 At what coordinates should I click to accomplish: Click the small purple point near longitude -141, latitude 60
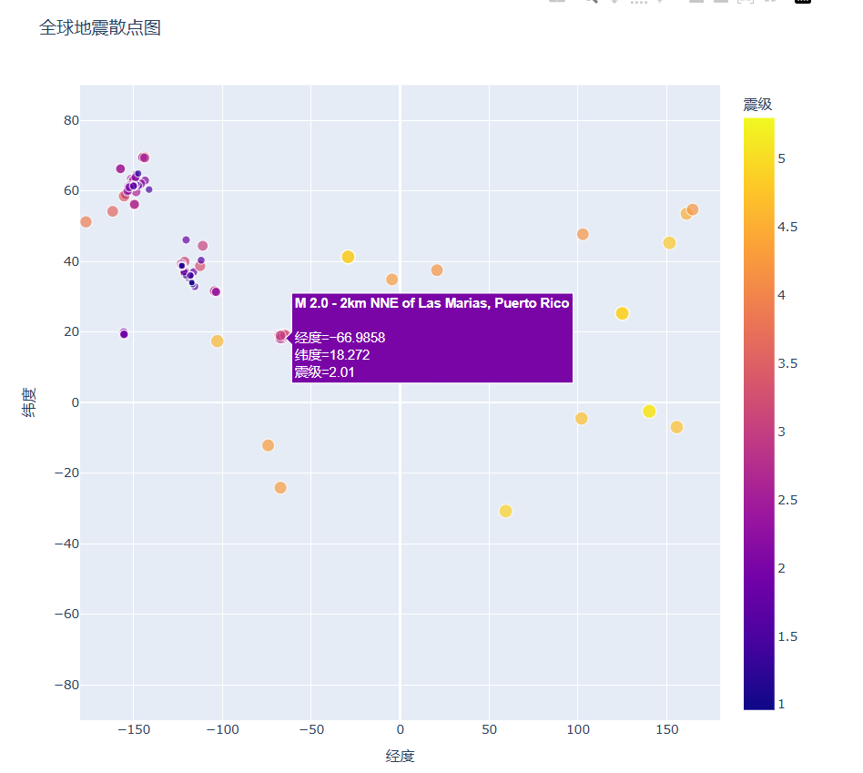coord(149,189)
